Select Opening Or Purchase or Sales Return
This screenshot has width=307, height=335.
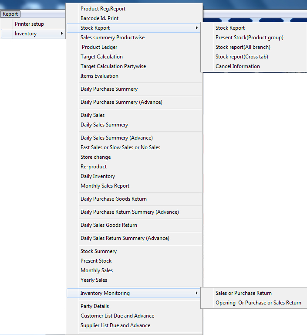pyautogui.click(x=258, y=303)
